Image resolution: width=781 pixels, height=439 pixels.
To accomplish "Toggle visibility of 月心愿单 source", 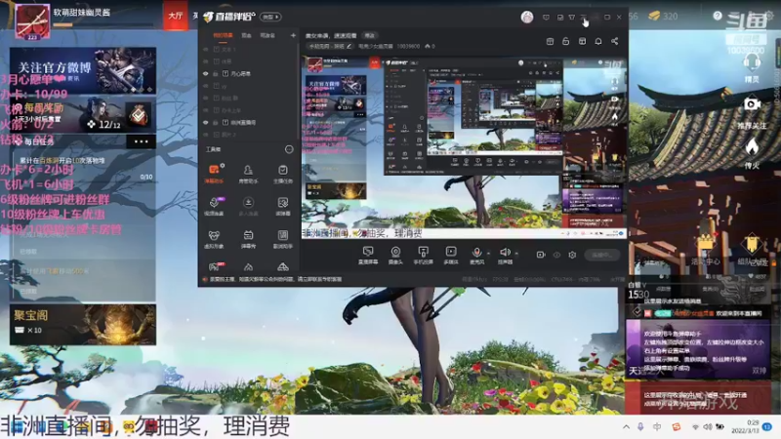I will (x=205, y=74).
